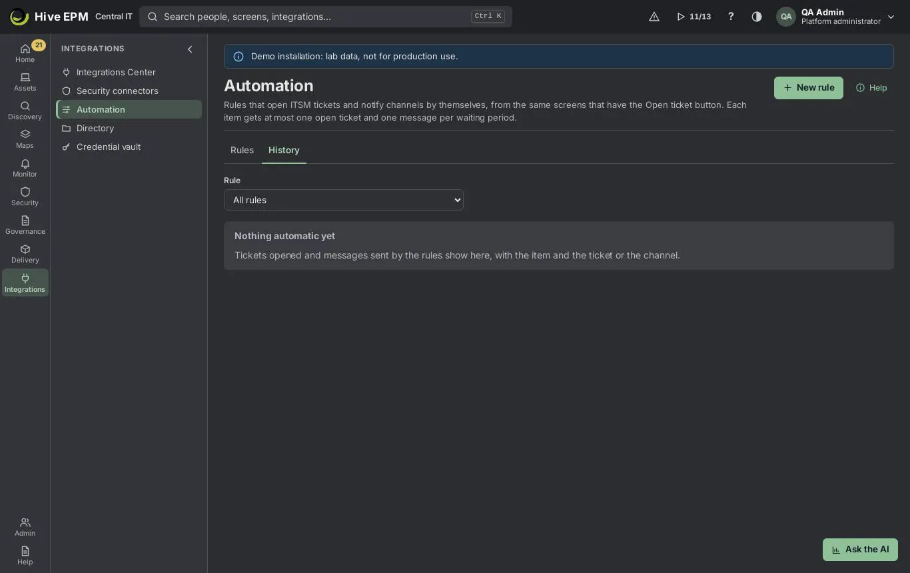
Task: Open the Help document icon in rail
Action: (25, 556)
